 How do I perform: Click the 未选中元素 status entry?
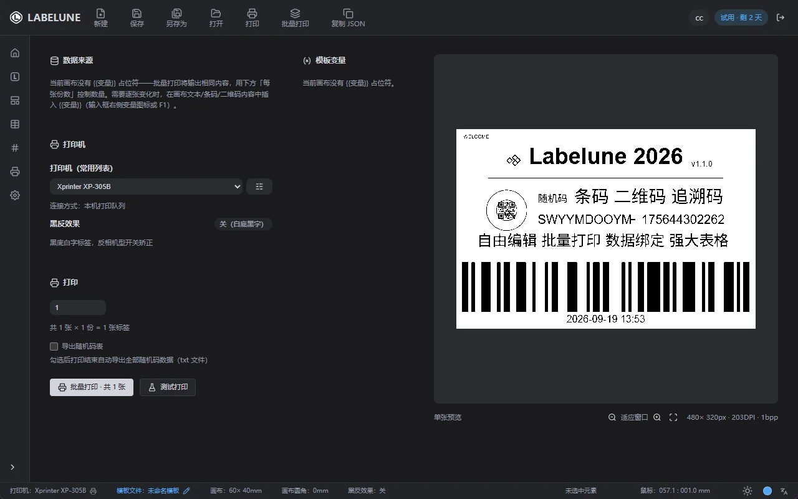[x=581, y=491]
